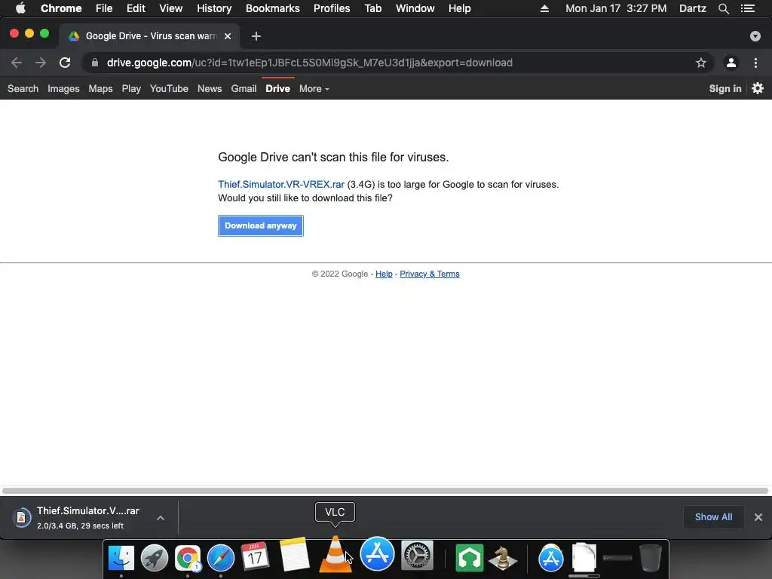Open a new tab with plus button

pyautogui.click(x=256, y=36)
